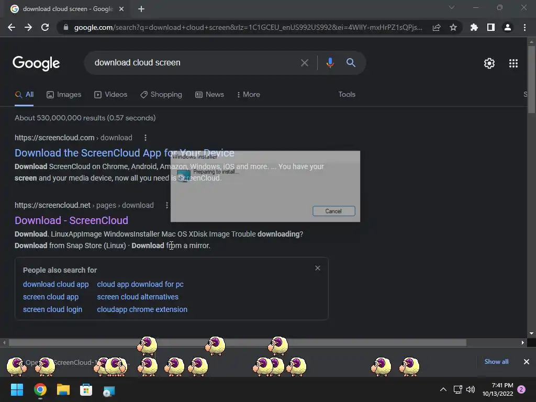Open the network status tray icon
The image size is (536, 402).
point(457,389)
